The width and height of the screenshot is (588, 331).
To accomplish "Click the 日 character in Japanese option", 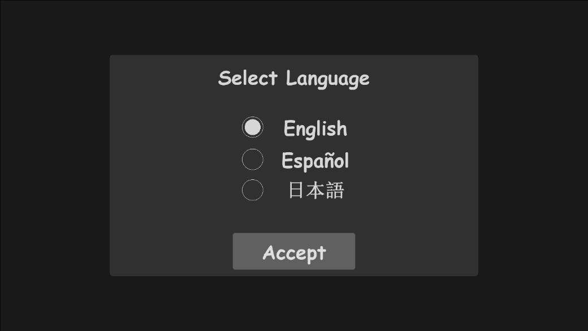I will [x=296, y=190].
